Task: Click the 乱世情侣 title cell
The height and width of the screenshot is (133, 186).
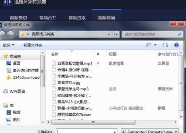Action: coord(116,63)
